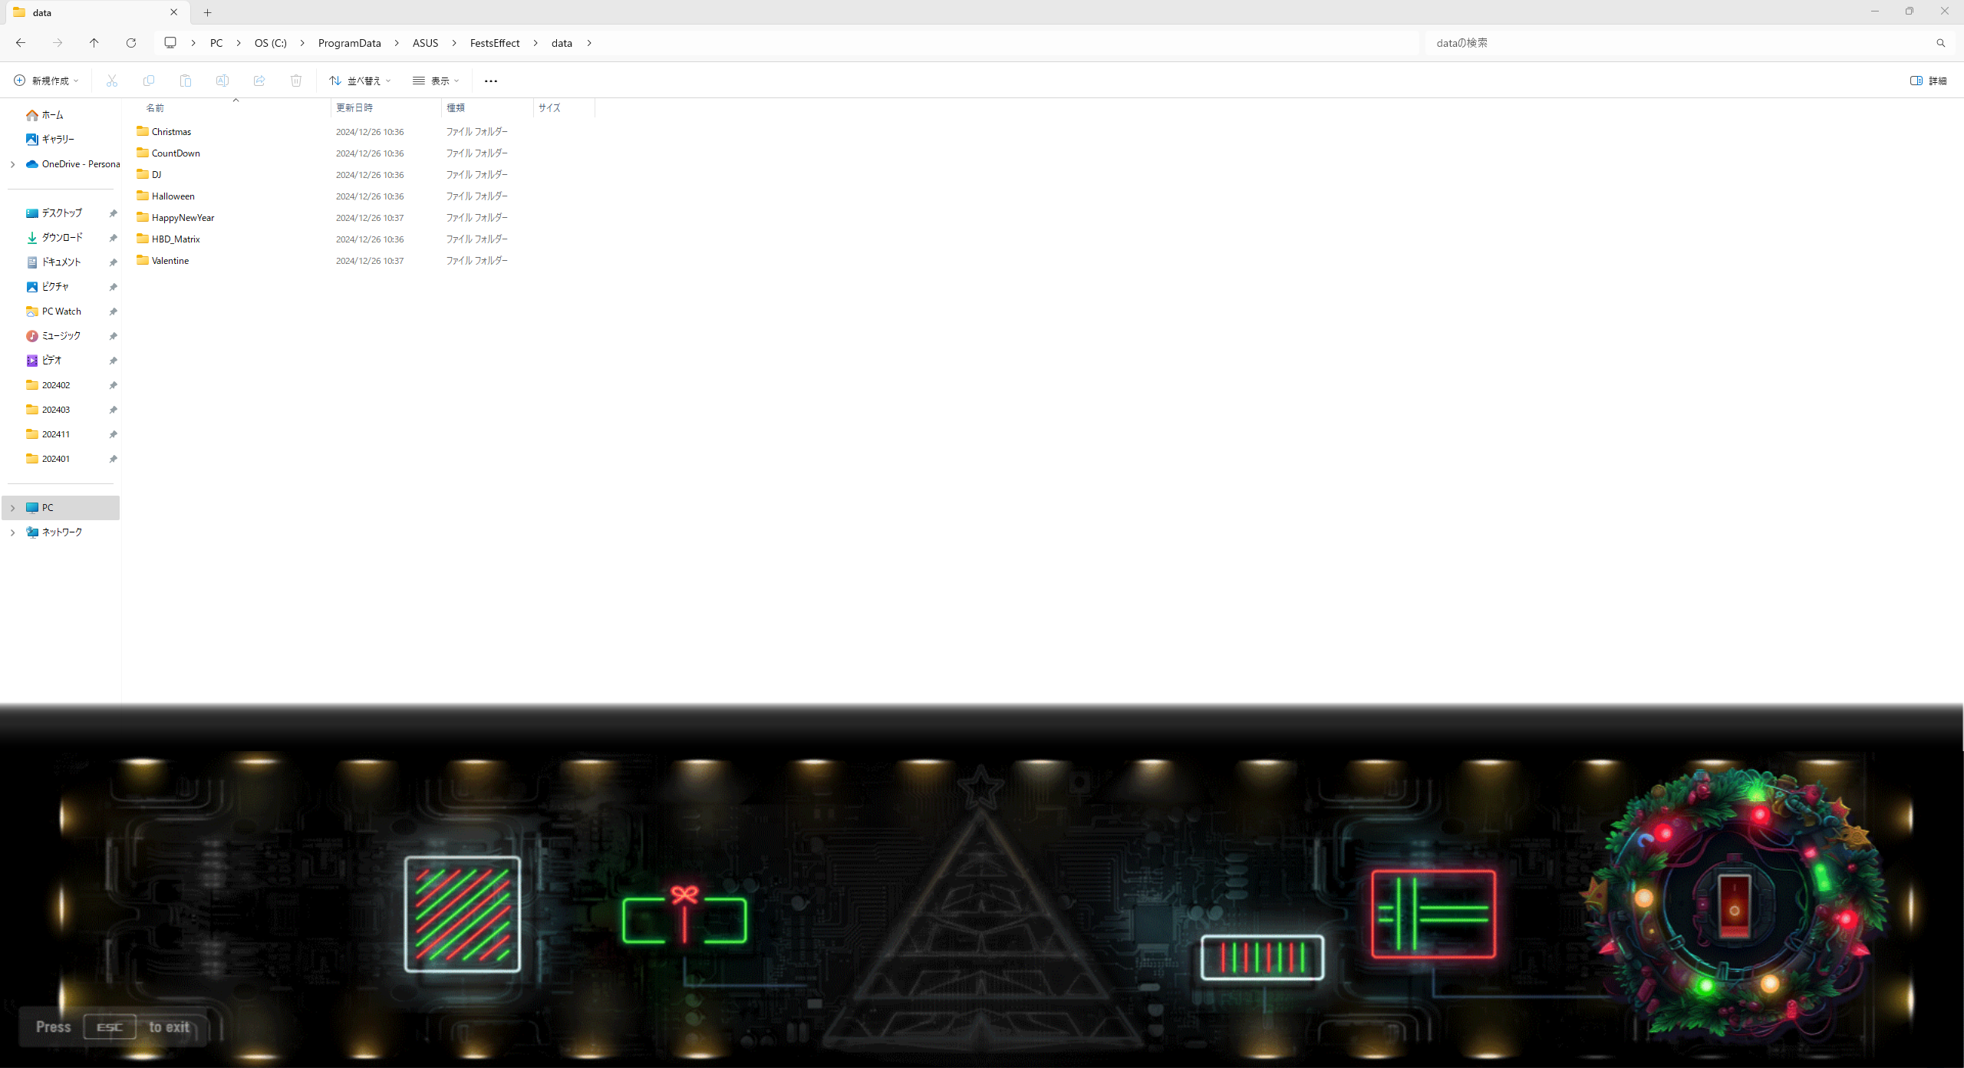Select the Christmas folder
1964x1068 pixels.
point(171,132)
